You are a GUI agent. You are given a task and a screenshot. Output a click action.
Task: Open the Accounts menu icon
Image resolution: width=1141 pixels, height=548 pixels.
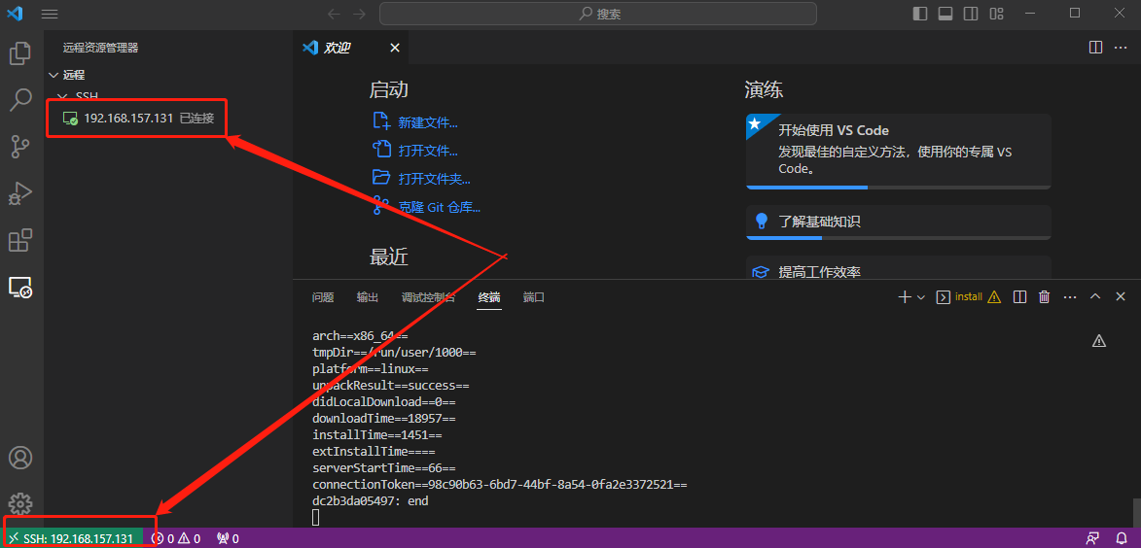click(x=20, y=457)
